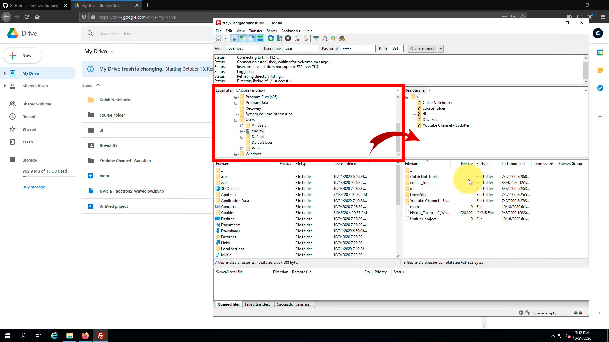Expand the andrew folder tree node
609x342 pixels.
(242, 131)
